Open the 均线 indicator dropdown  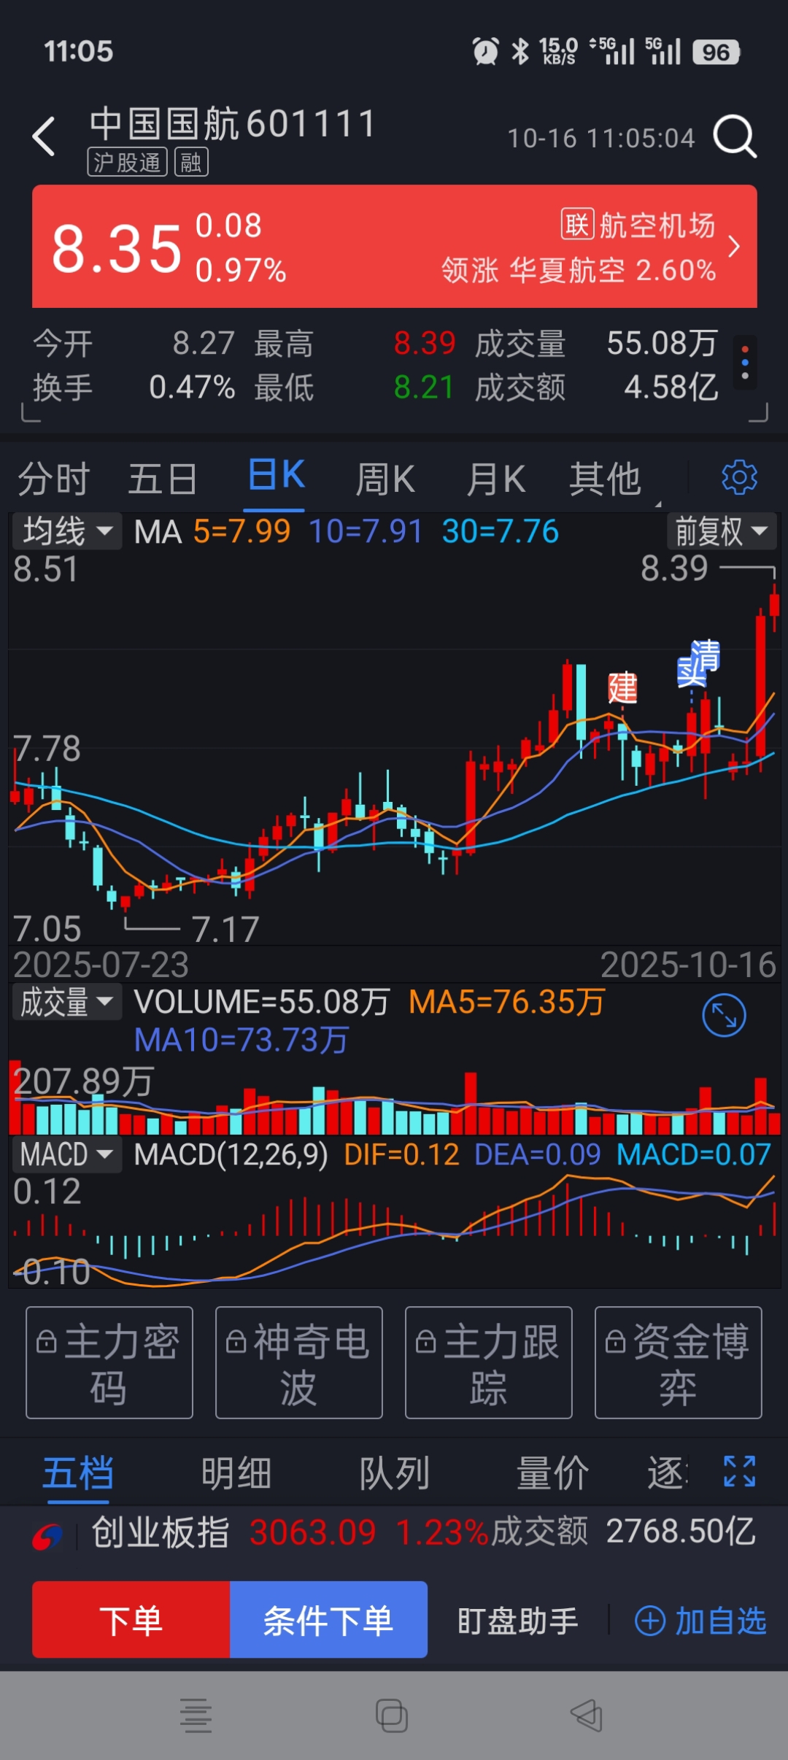pyautogui.click(x=67, y=530)
